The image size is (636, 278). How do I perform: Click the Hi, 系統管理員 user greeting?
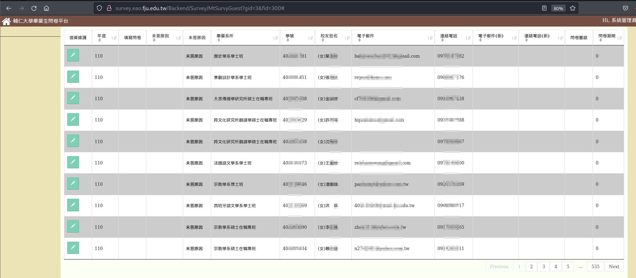coord(619,20)
